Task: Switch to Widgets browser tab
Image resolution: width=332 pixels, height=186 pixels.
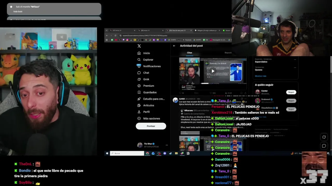Action: pos(207,30)
